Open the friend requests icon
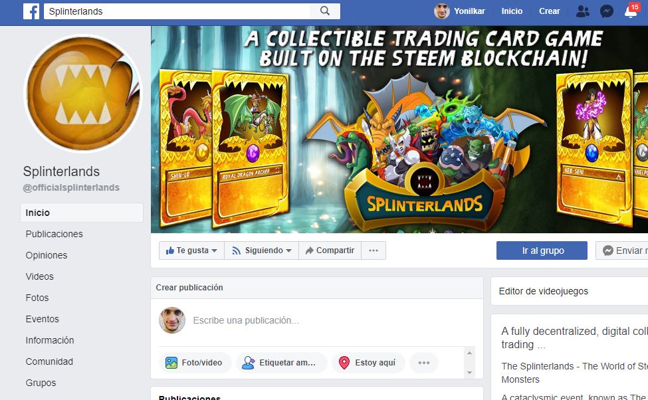 click(x=582, y=11)
